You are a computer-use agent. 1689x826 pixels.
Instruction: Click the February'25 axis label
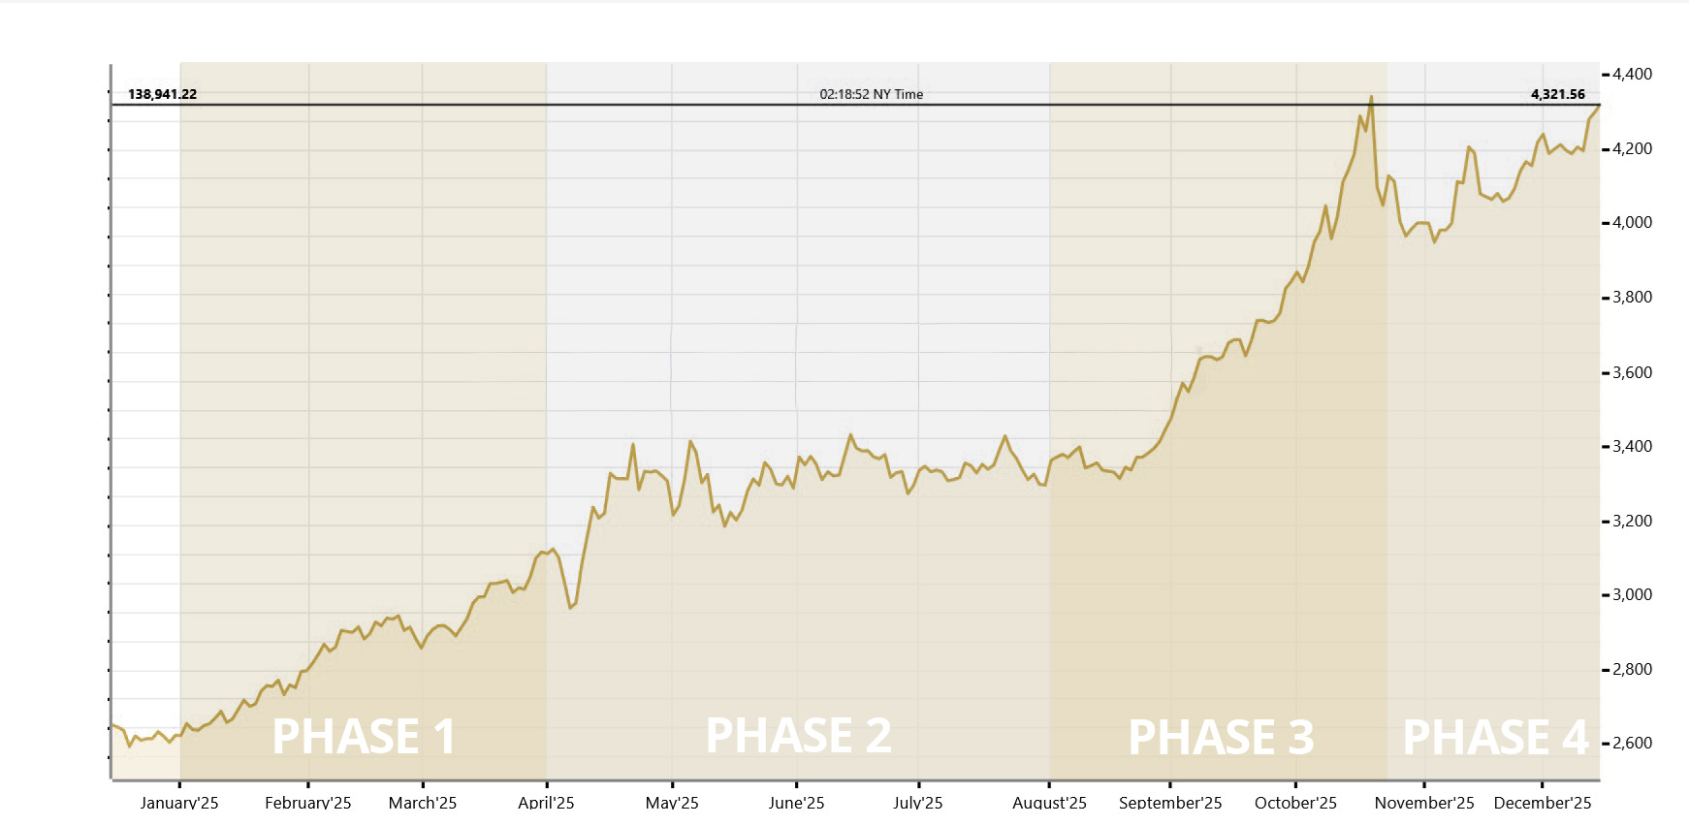308,803
